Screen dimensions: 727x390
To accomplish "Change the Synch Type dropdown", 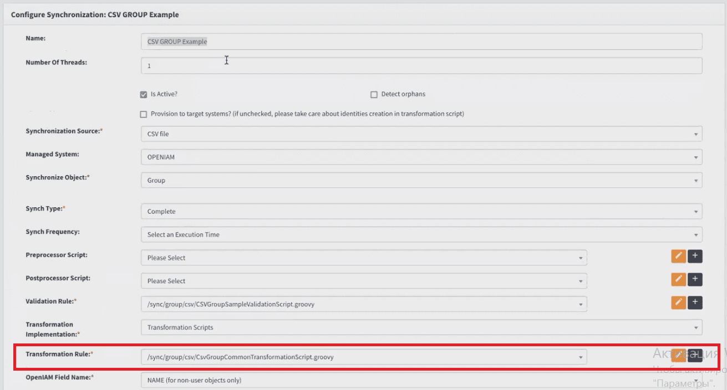I will [421, 212].
